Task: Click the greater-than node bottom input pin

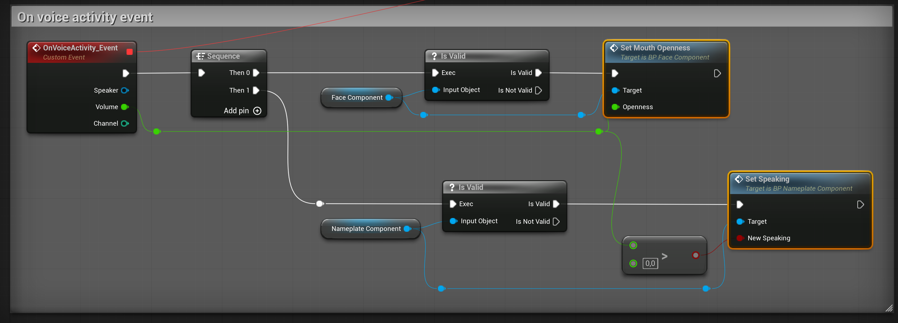Action: click(x=633, y=263)
